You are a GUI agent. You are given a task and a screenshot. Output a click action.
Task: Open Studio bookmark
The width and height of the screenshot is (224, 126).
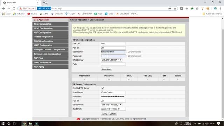pos(32,14)
